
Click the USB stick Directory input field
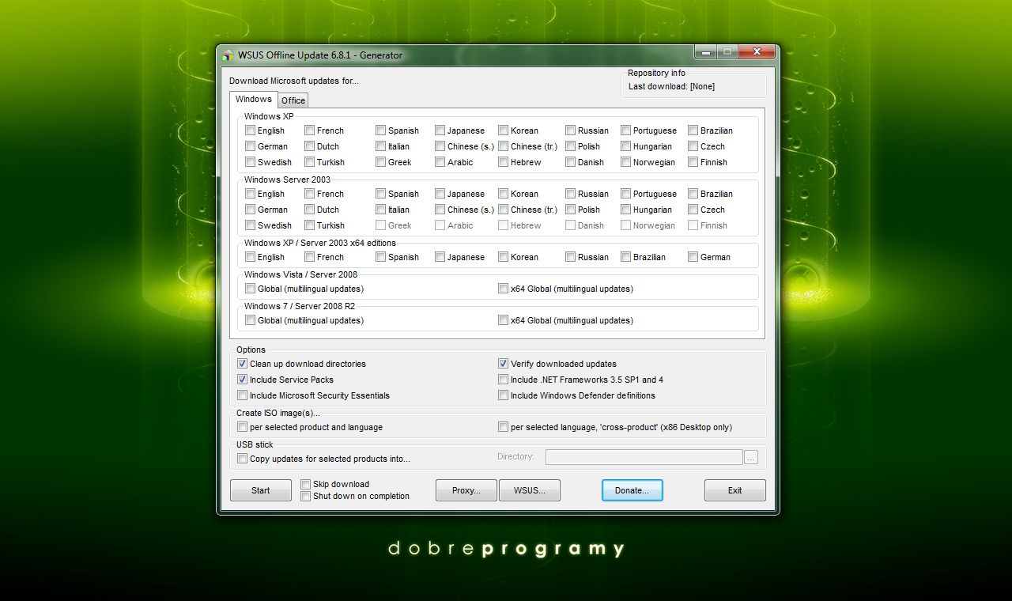644,457
